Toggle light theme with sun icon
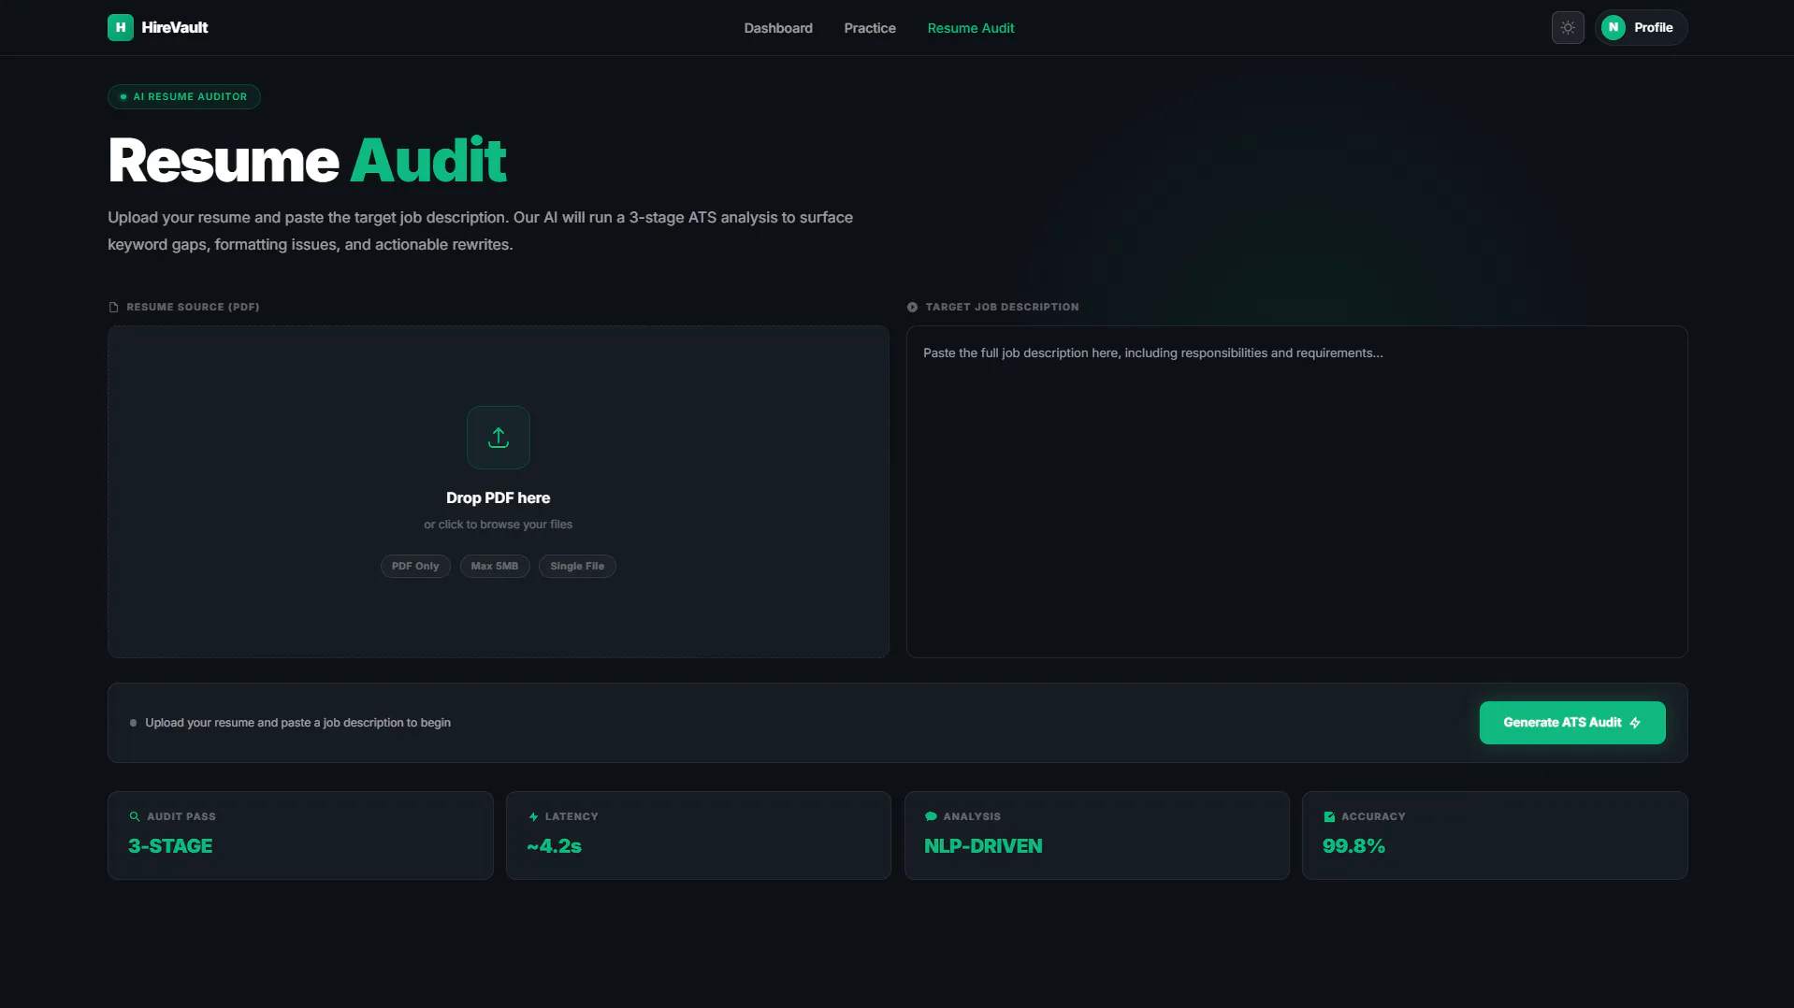Screen dimensions: 1794x1008 pos(1568,27)
